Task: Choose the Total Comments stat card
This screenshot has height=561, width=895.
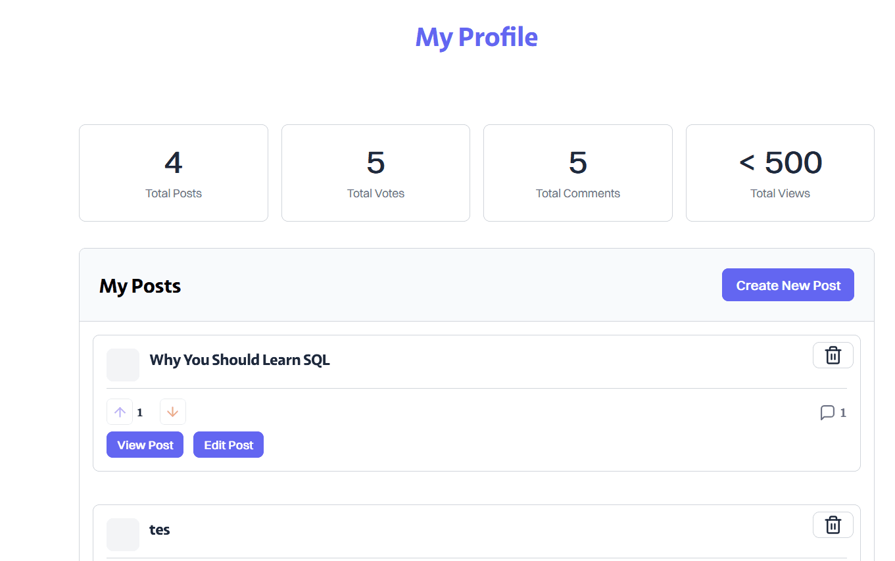Action: click(x=577, y=173)
